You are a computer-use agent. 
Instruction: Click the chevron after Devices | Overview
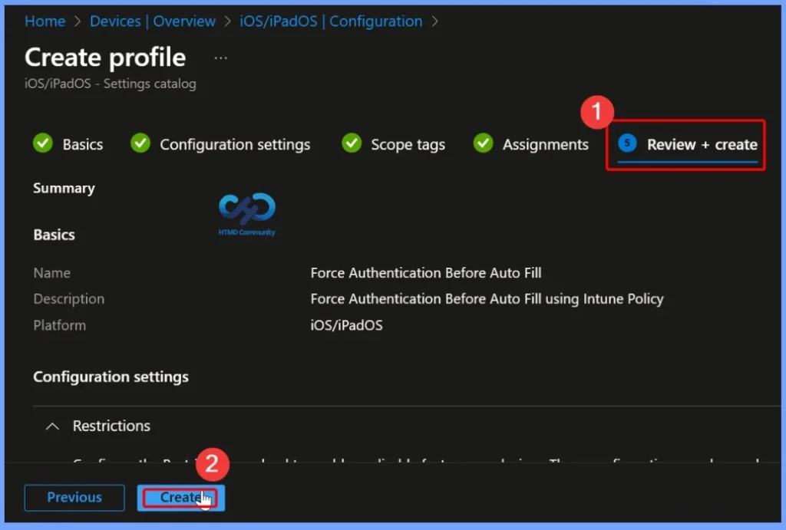click(x=228, y=21)
